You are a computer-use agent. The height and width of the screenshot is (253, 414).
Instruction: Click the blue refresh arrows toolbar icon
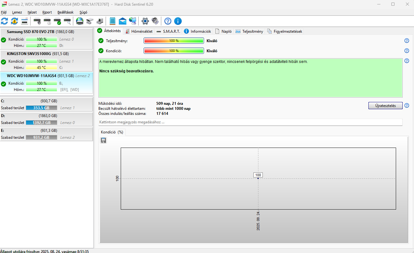[x=5, y=21]
